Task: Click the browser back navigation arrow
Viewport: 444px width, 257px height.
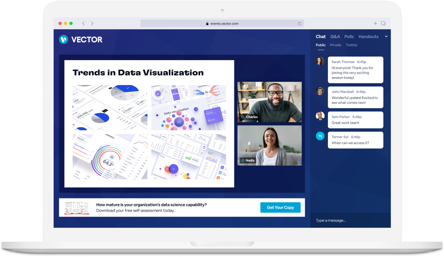Action: (x=83, y=23)
